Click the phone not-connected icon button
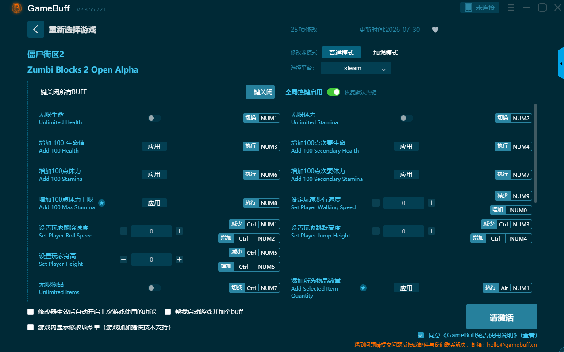Viewport: 564px width, 352px height. tap(480, 8)
